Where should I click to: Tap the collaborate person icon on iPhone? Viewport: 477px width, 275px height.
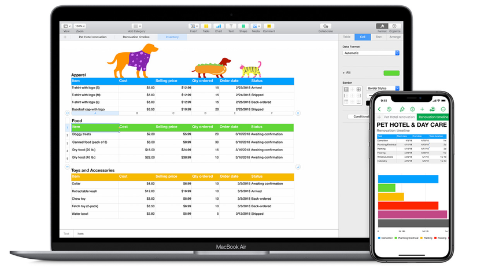432,109
